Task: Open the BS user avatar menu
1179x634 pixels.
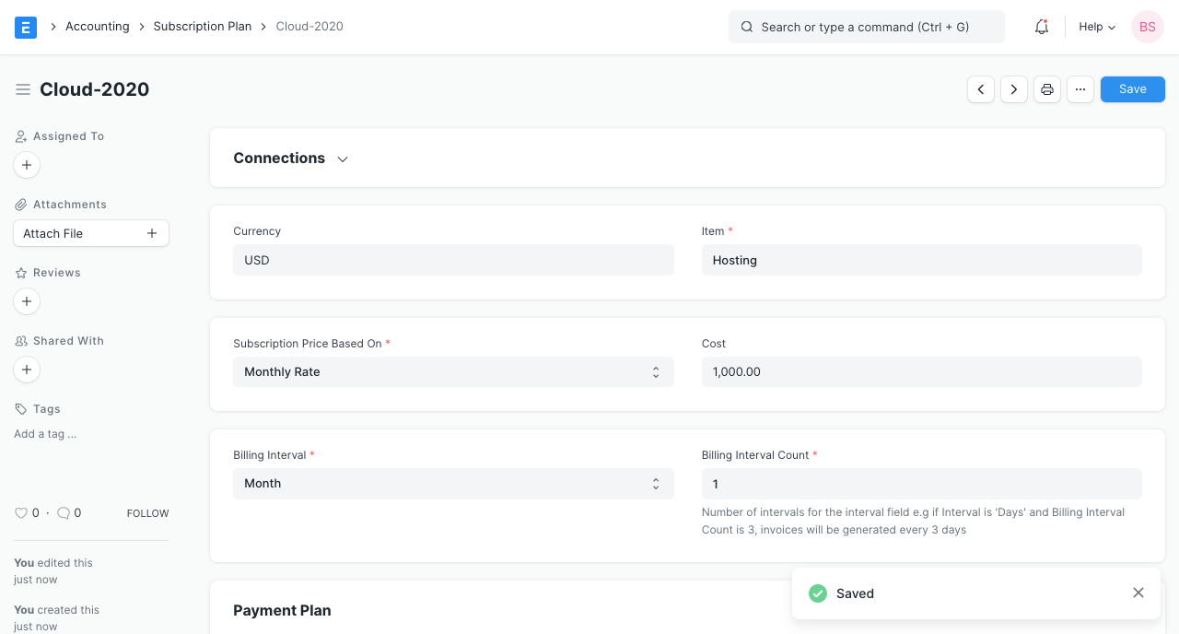Action: 1147,27
